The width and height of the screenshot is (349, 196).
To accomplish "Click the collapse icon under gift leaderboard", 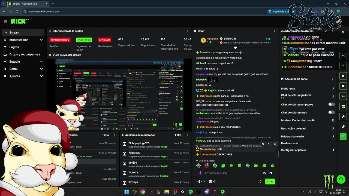I will [x=235, y=48].
